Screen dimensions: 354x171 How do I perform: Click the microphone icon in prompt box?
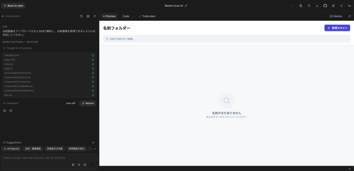(x=79, y=165)
